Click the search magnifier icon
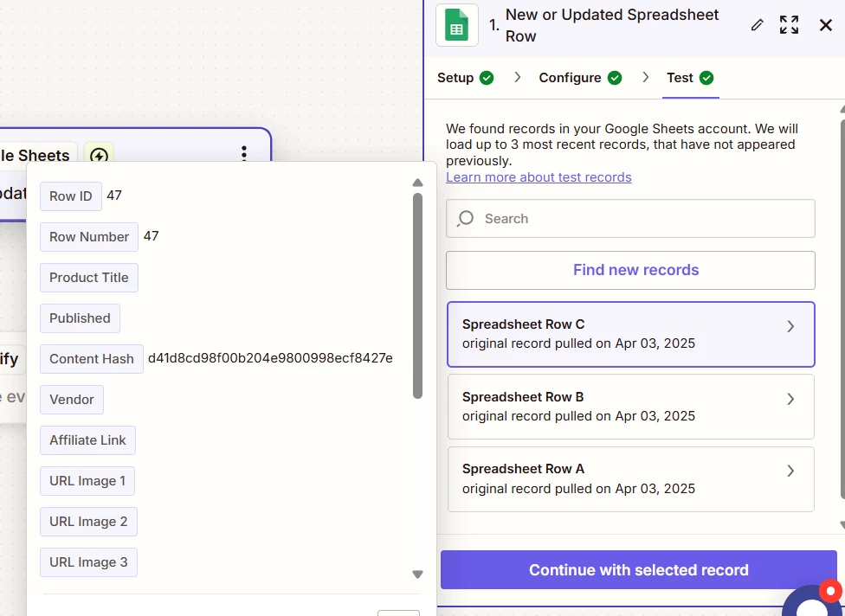 (x=465, y=219)
